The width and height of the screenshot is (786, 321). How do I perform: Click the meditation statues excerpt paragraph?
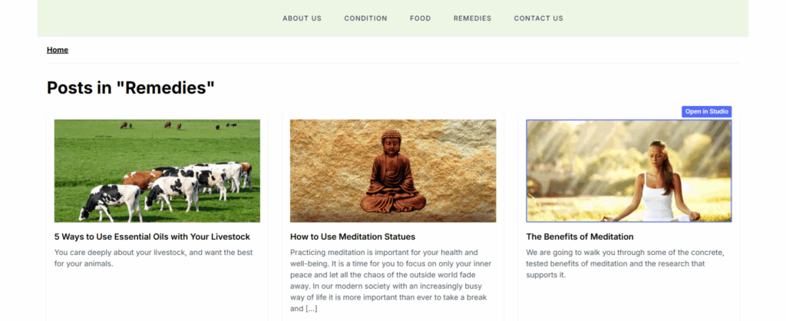click(391, 280)
